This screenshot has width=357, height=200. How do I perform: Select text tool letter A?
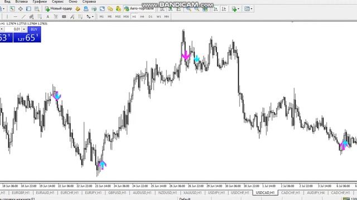click(x=47, y=17)
